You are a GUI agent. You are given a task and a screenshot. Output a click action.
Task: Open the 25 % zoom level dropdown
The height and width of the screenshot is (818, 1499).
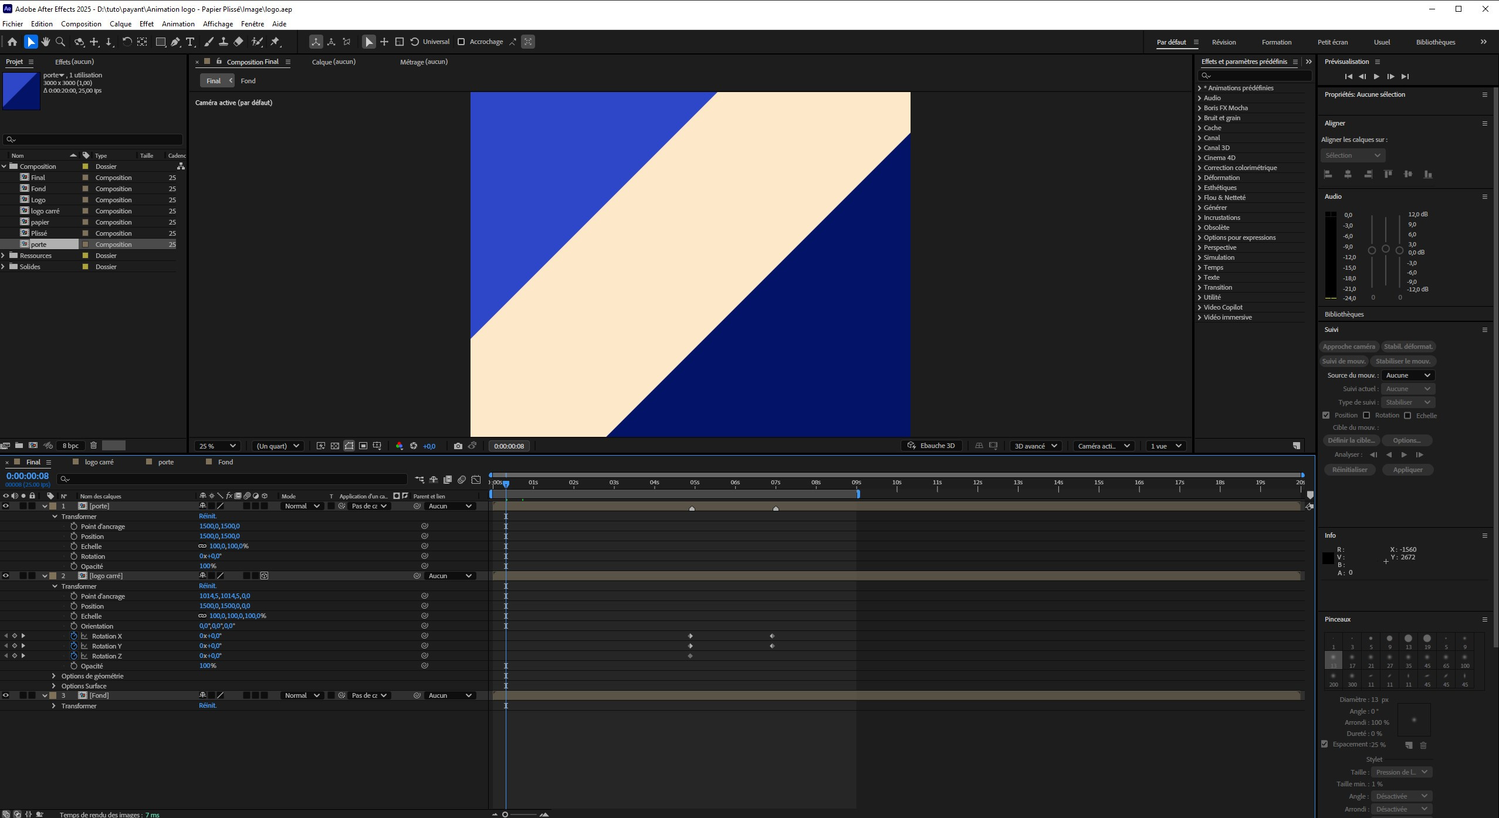217,446
